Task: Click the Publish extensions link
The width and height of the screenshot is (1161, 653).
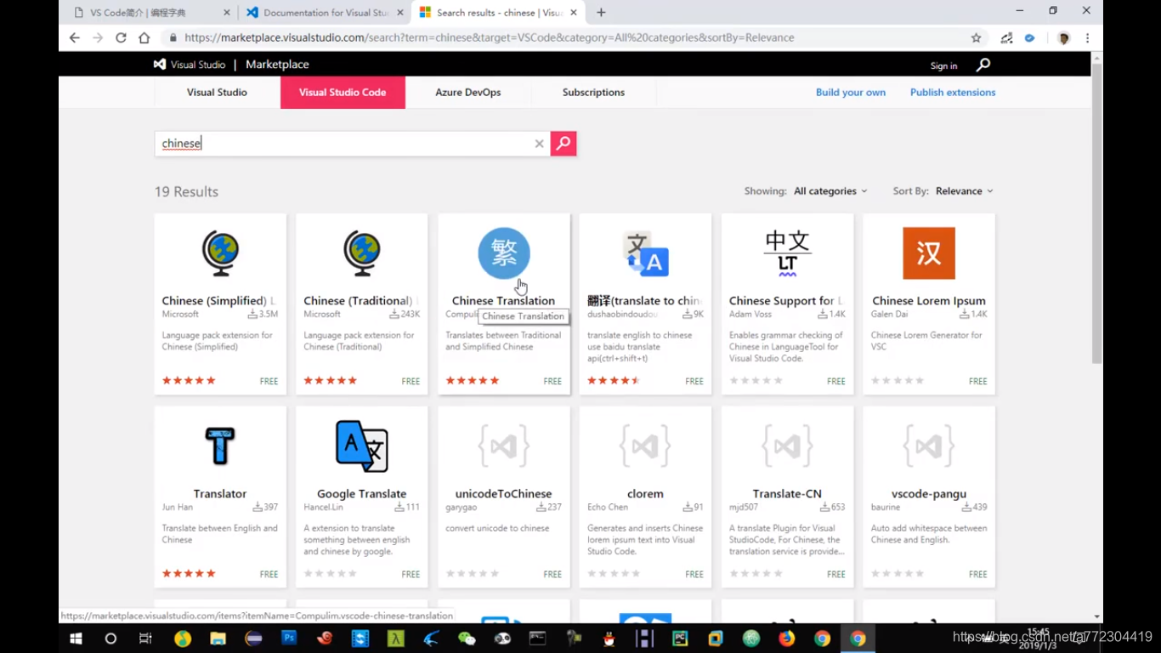Action: pos(953,93)
